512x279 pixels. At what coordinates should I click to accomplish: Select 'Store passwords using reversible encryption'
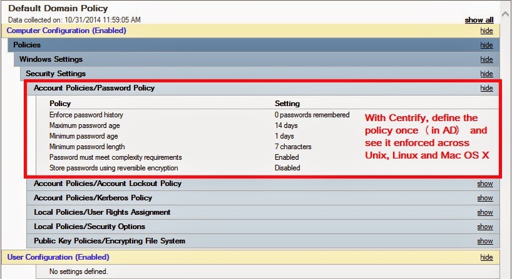(114, 168)
